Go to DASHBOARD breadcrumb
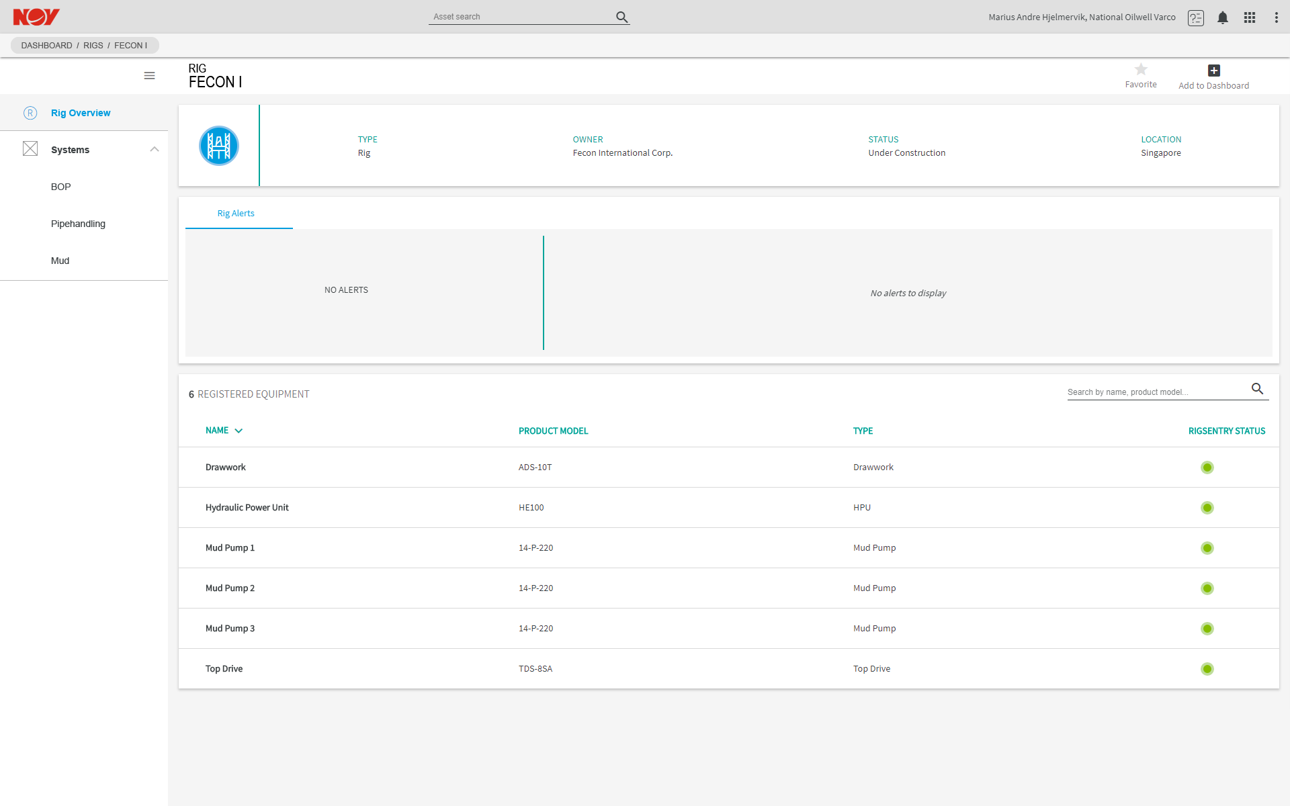 46,46
